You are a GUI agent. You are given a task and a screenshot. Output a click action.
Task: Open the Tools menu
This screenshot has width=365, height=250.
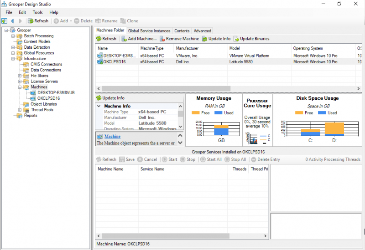coord(38,12)
